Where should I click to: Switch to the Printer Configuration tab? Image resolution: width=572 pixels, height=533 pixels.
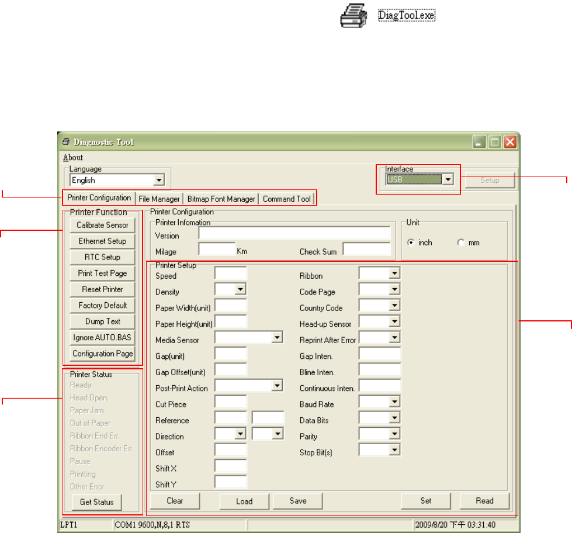pyautogui.click(x=99, y=198)
